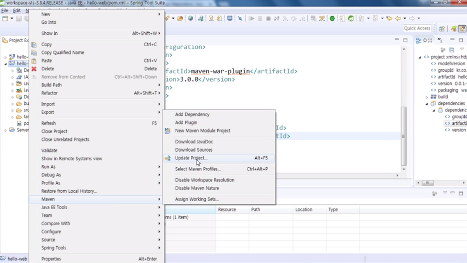The image size is (467, 263).
Task: Open back-navigation history dropdown arrow
Action: pos(405,18)
